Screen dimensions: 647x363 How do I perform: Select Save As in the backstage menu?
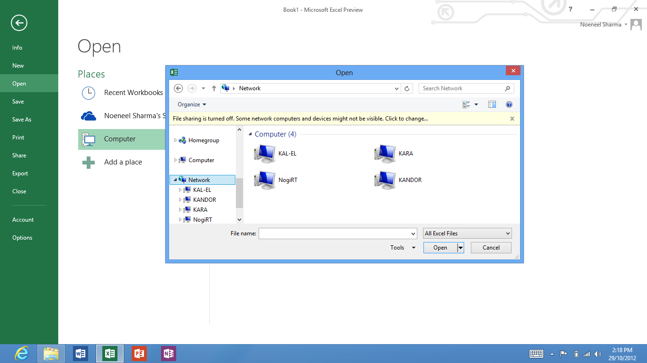pos(29,120)
